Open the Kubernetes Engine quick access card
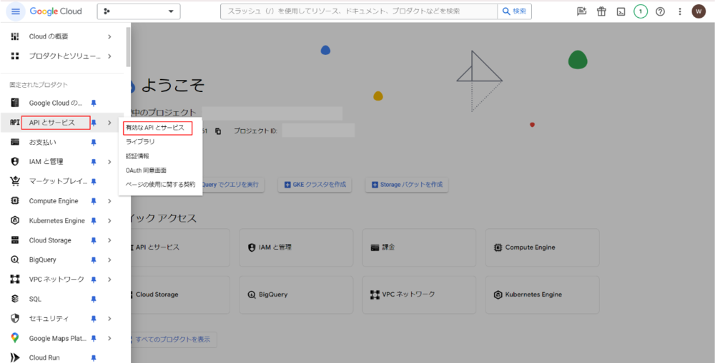 [x=542, y=295]
